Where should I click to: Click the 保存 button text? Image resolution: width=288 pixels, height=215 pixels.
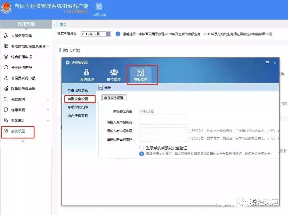pos(107,87)
